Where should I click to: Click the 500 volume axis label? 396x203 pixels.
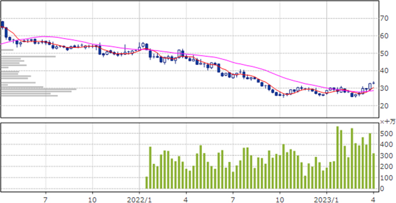click(386, 133)
